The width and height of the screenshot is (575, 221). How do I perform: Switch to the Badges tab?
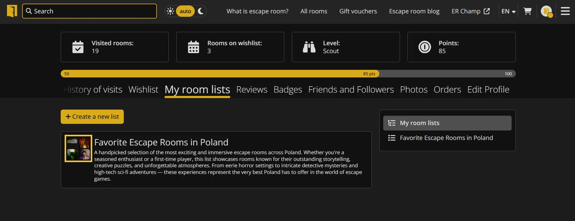(288, 90)
